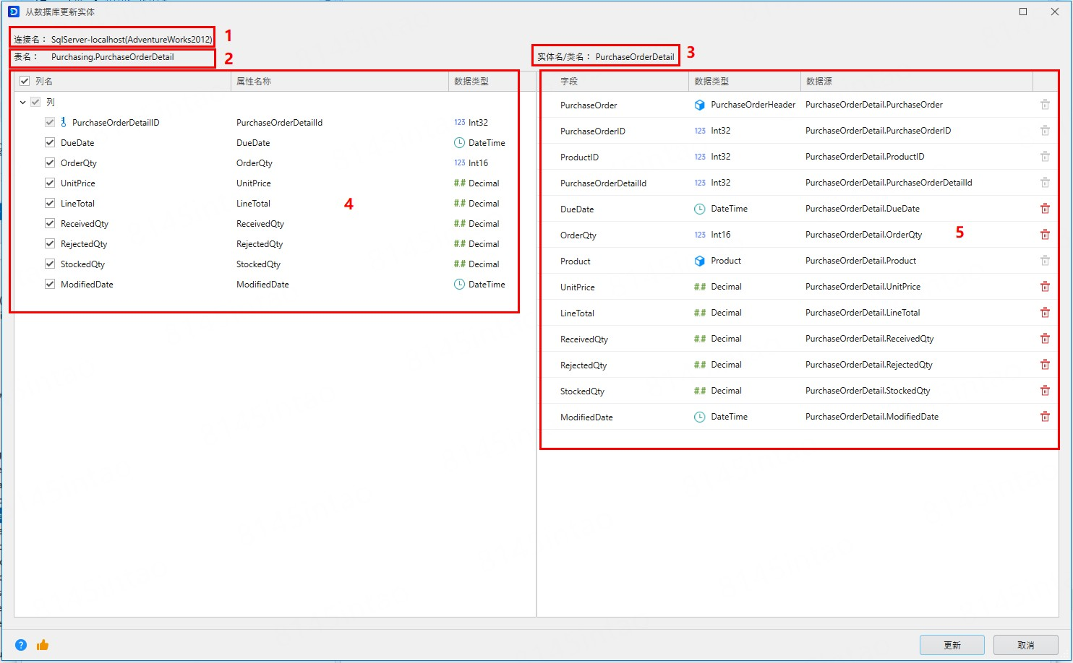Click the 更新 button
This screenshot has width=1073, height=663.
(x=952, y=645)
